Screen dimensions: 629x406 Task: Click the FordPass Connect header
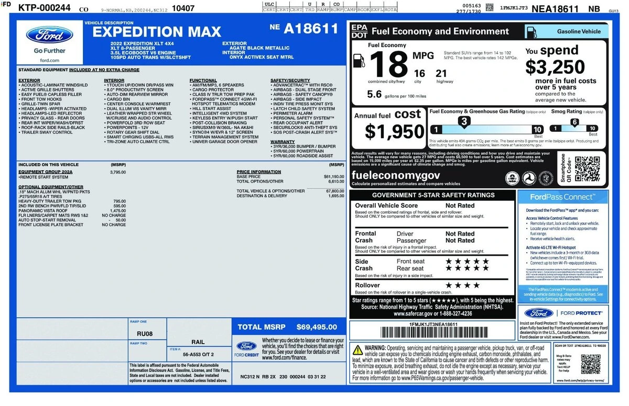coord(562,197)
